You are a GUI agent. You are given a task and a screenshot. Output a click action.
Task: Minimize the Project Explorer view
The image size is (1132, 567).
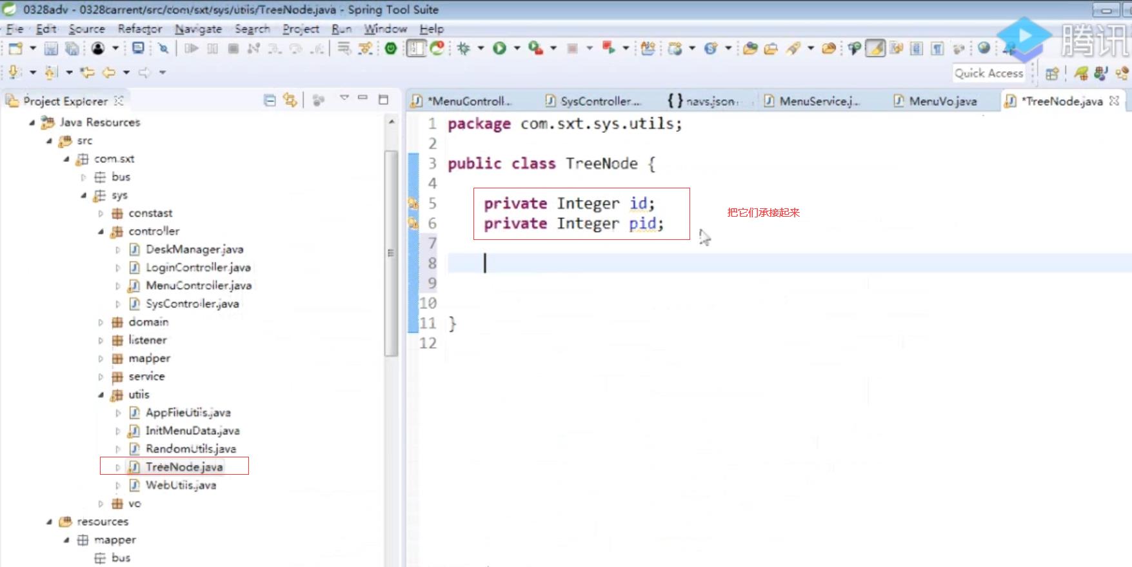[362, 99]
